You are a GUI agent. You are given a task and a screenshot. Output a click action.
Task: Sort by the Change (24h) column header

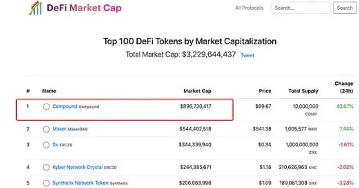pyautogui.click(x=344, y=87)
